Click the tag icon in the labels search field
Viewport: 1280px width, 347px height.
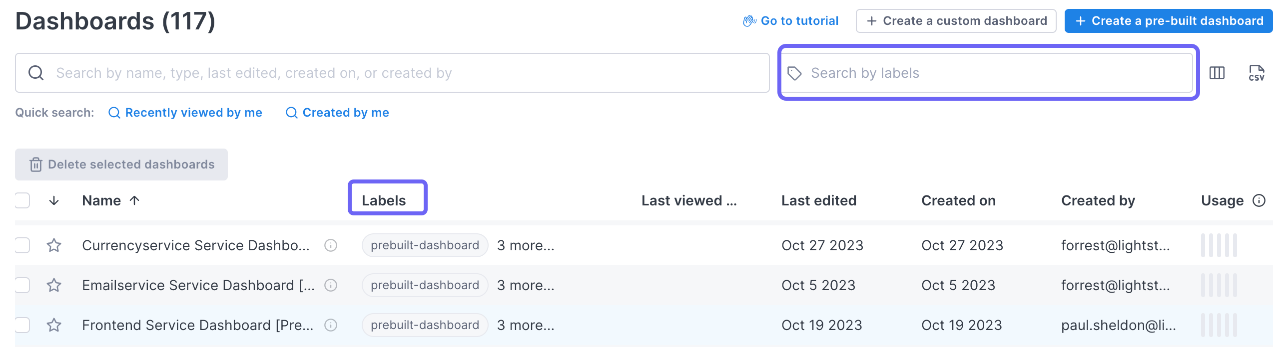click(x=795, y=73)
